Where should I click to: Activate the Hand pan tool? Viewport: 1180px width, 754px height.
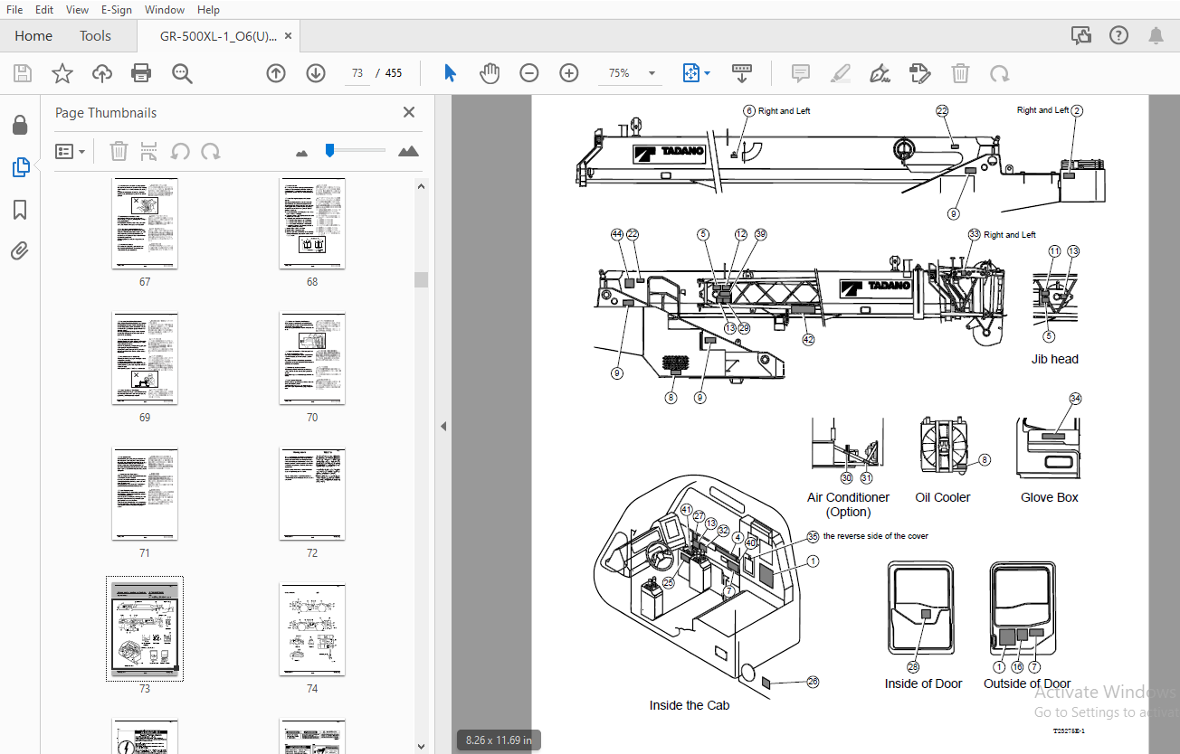(x=490, y=73)
